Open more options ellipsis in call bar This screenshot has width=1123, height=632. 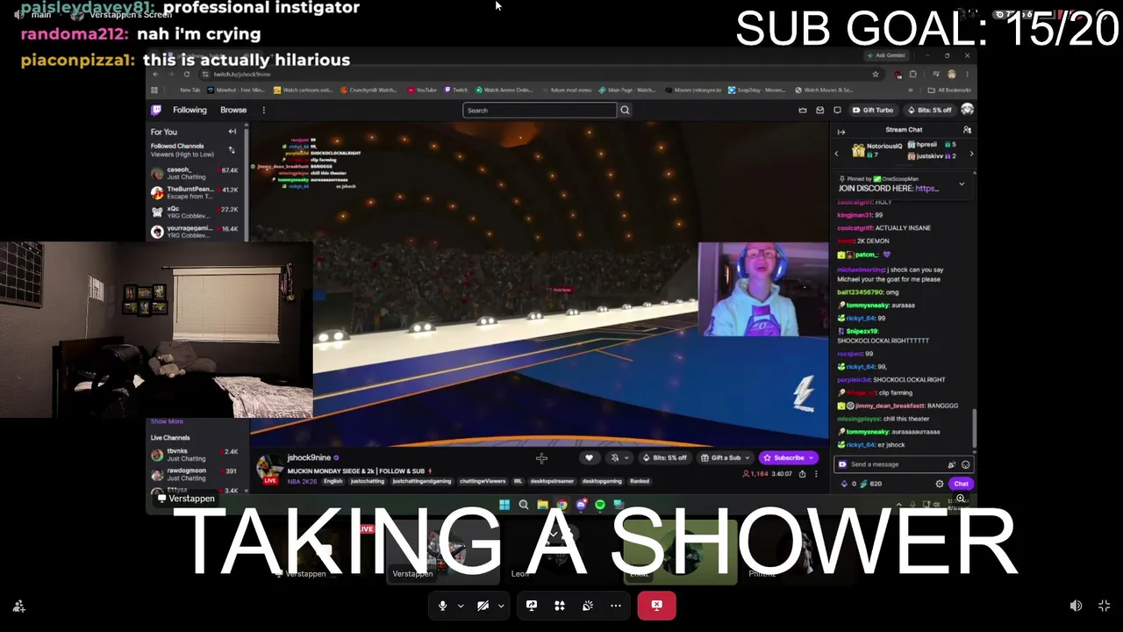[616, 606]
